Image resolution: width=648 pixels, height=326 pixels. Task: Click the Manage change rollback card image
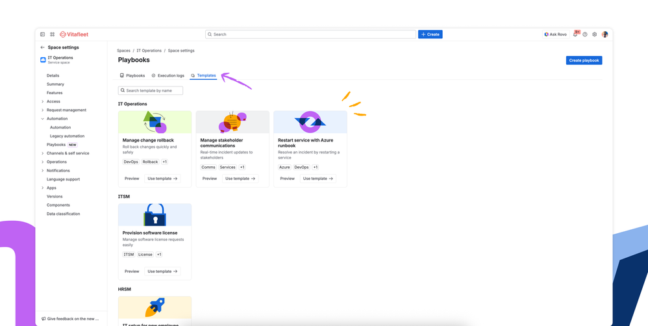(155, 122)
